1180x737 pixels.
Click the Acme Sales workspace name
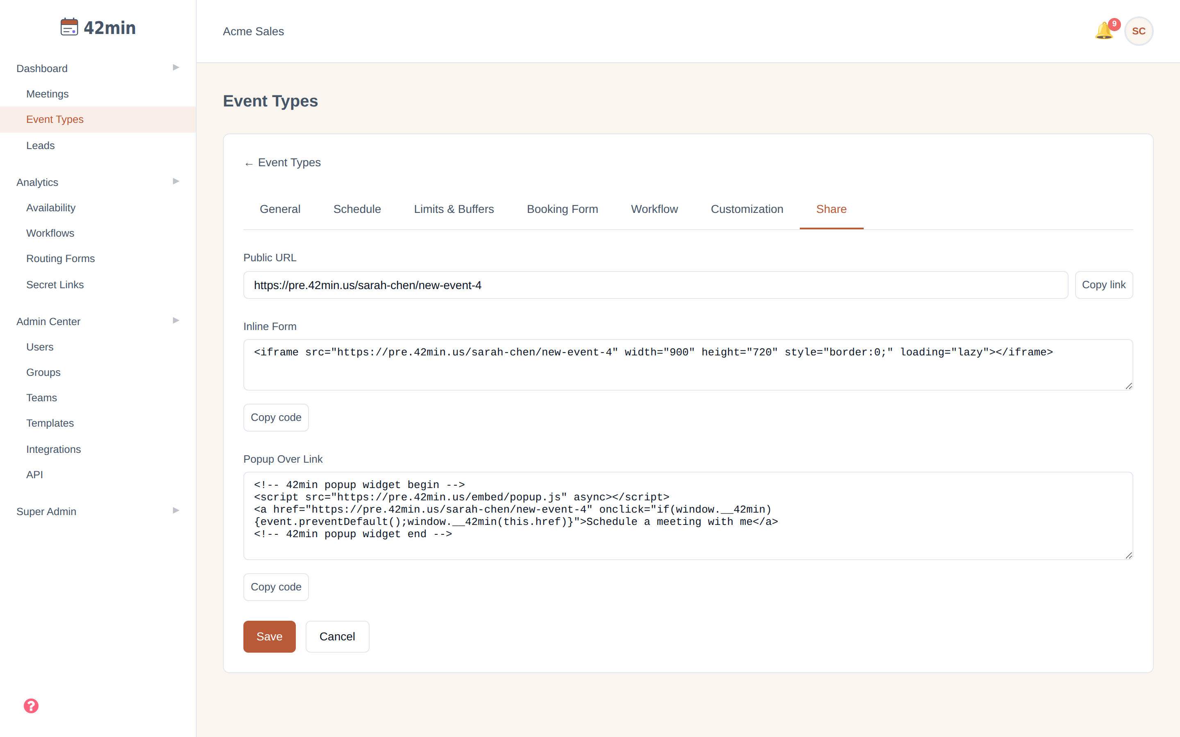point(253,31)
